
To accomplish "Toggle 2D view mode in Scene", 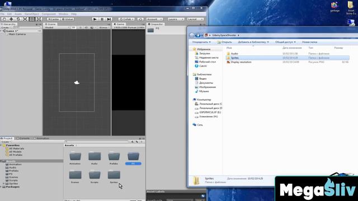I will (x=73, y=27).
